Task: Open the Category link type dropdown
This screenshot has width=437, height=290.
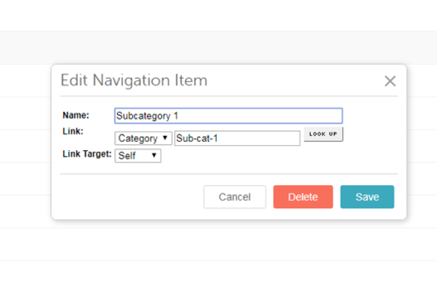Action: 143,138
